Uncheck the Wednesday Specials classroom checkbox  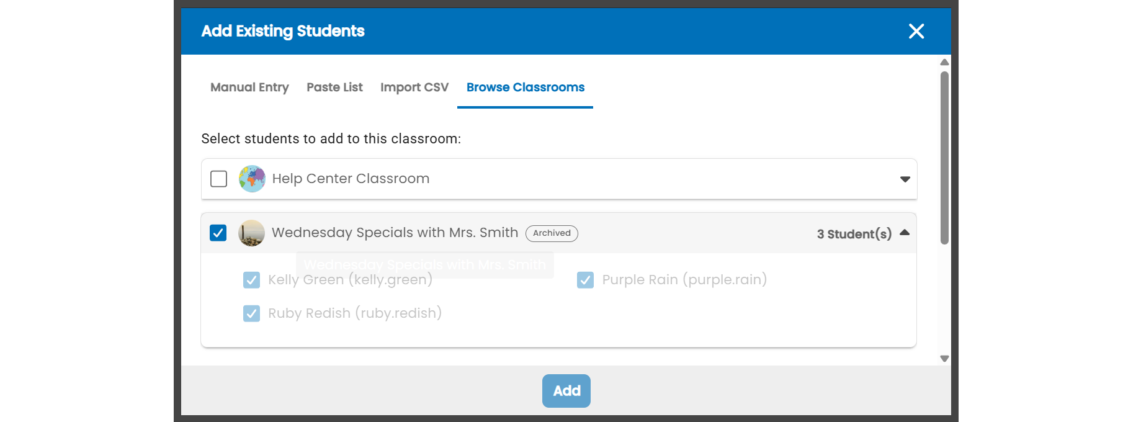pos(218,233)
